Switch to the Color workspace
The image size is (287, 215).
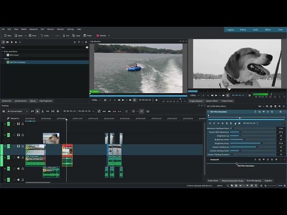(280, 30)
